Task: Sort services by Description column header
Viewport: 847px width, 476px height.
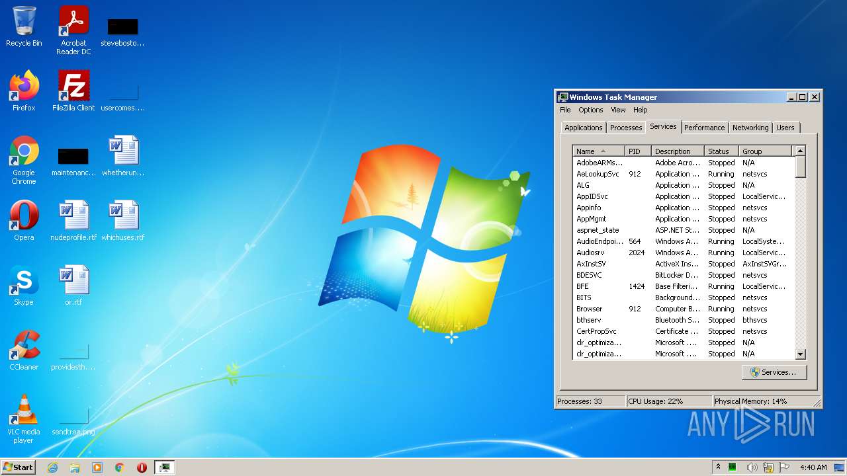Action: coord(678,151)
